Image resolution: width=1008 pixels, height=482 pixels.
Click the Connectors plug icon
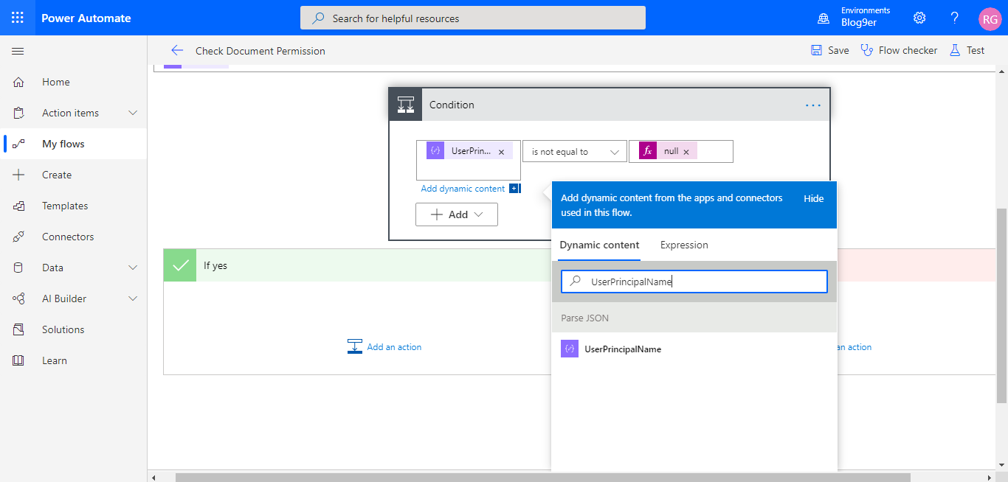pyautogui.click(x=18, y=237)
